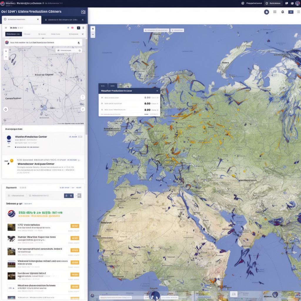Click the yellow circle icon beside the second center card
The image size is (301, 301).
(12, 161)
